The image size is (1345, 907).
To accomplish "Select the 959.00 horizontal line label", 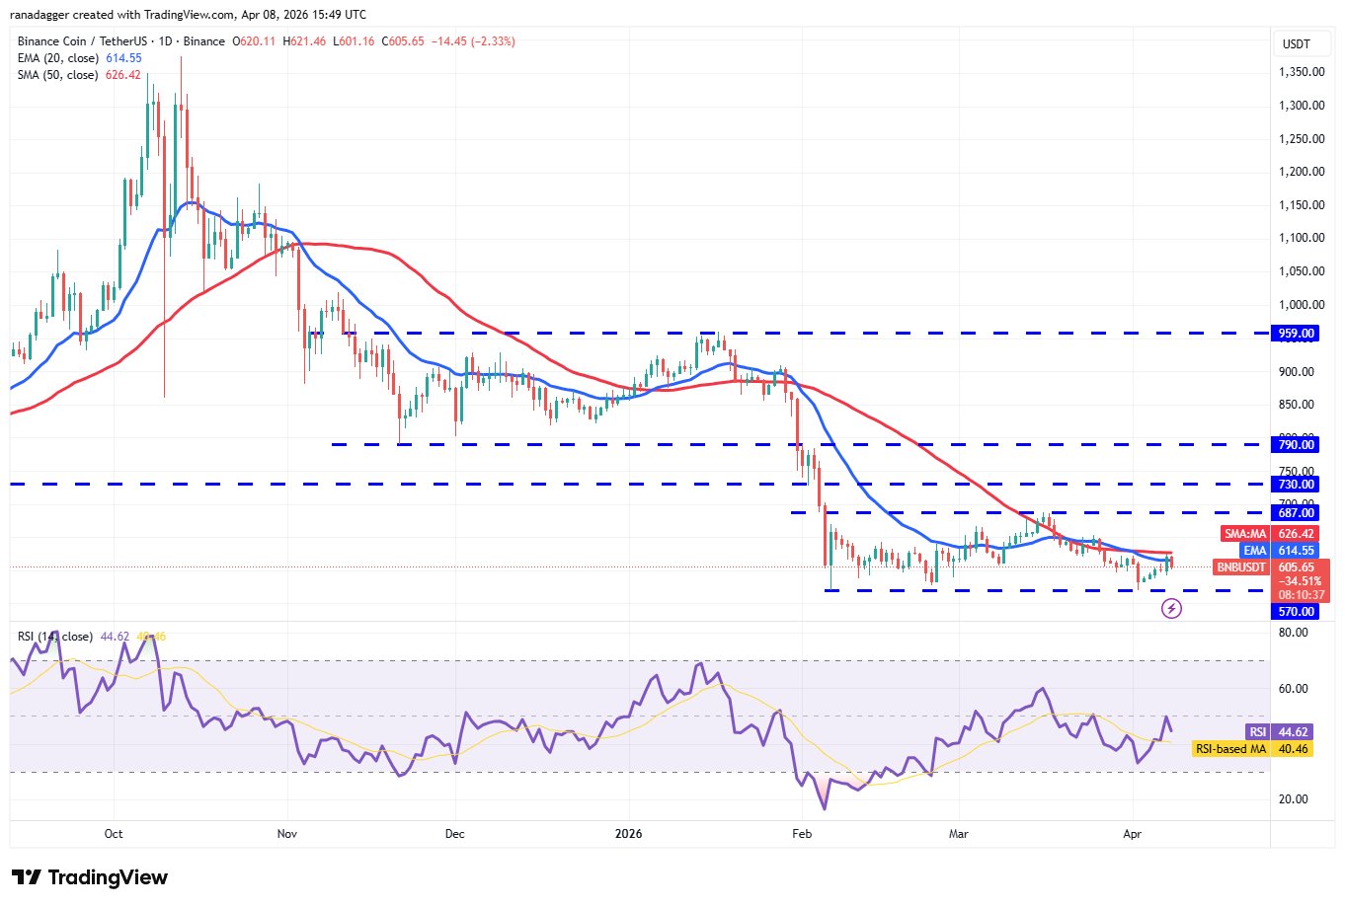I will pyautogui.click(x=1296, y=334).
